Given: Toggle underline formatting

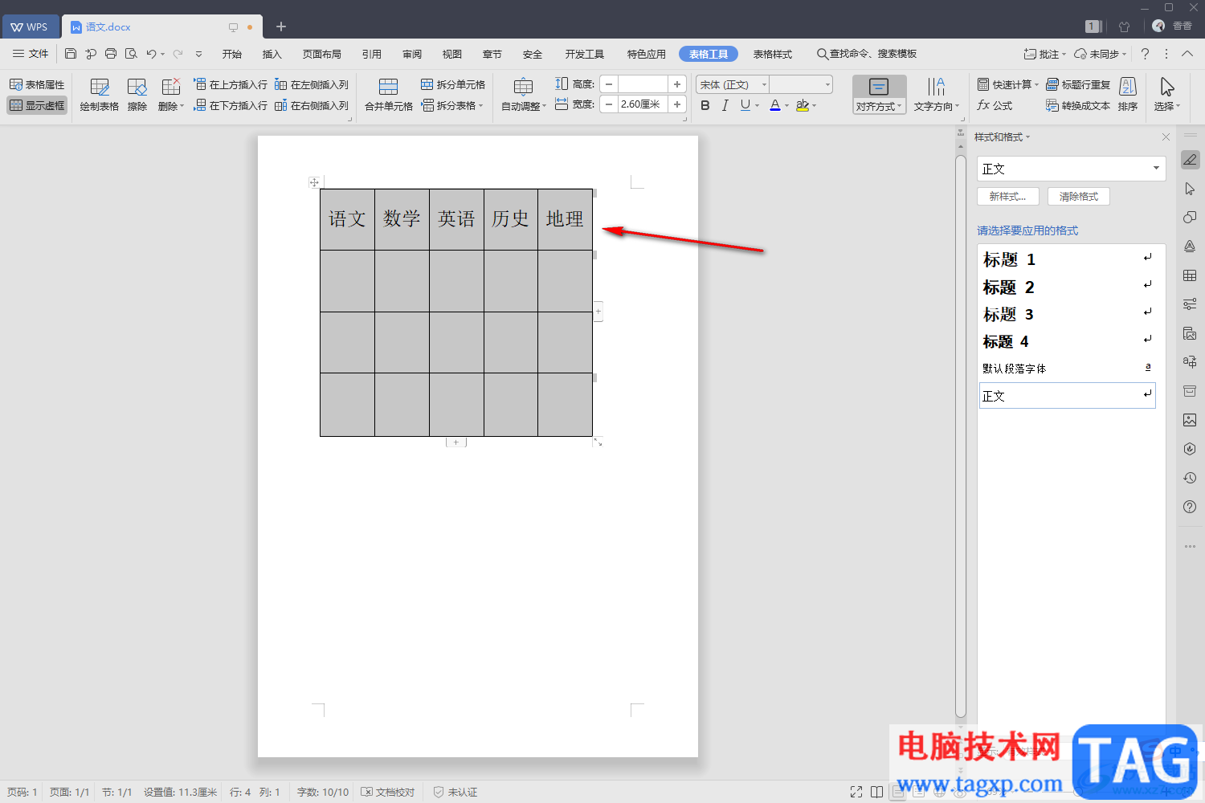Looking at the screenshot, I should 745,105.
